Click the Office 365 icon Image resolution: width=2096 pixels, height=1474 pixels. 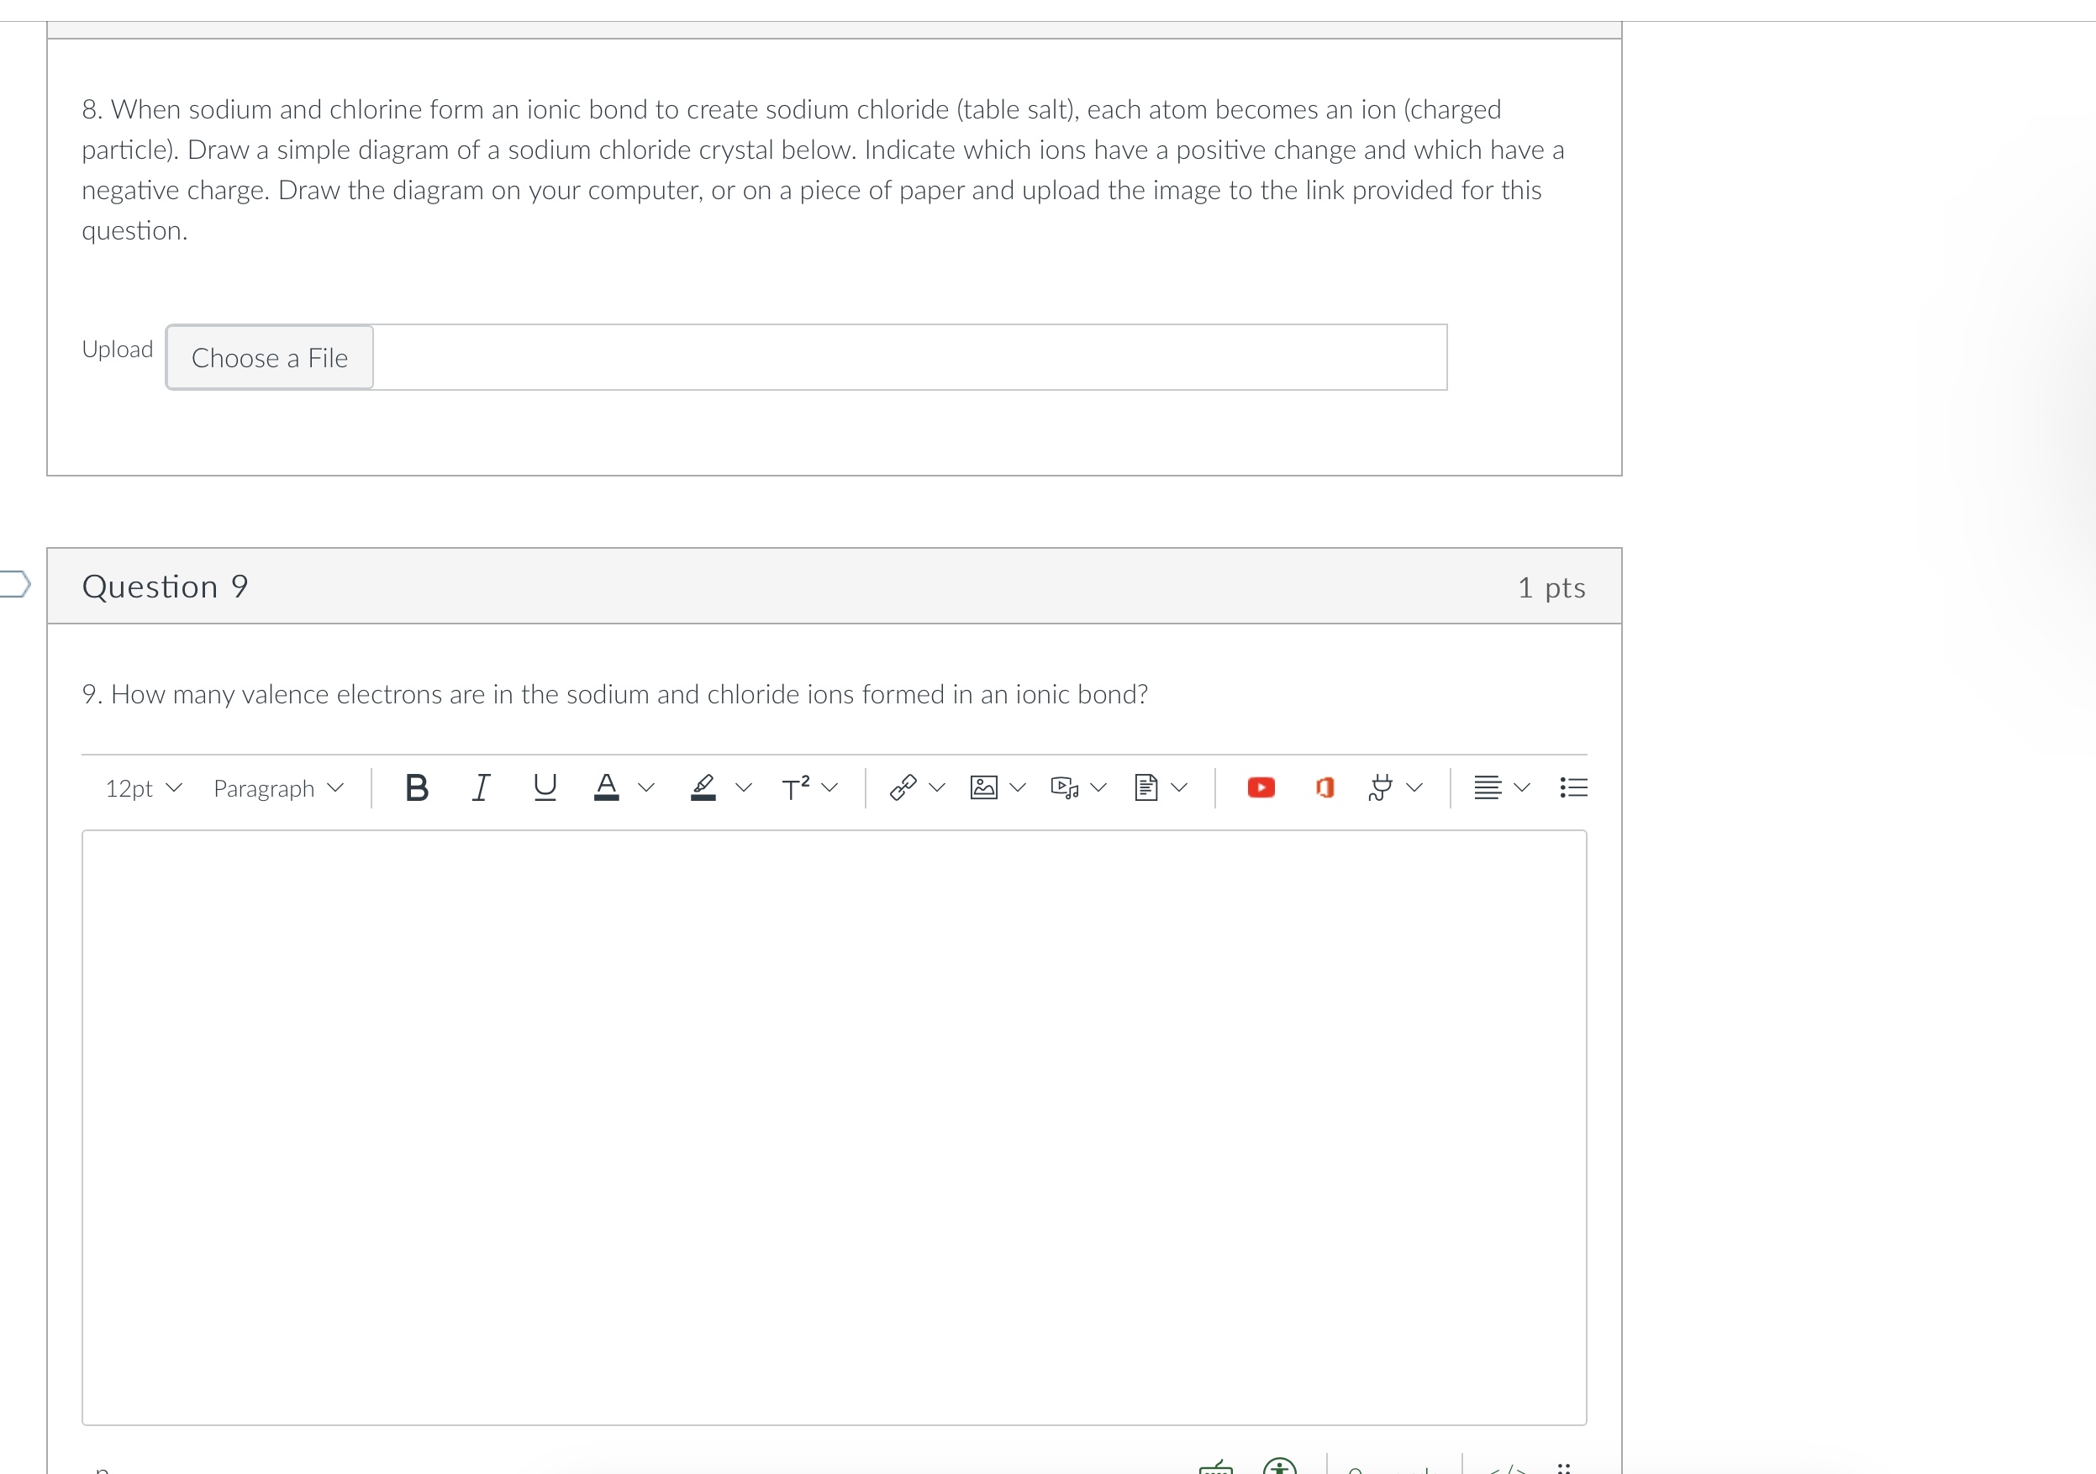click(1324, 787)
